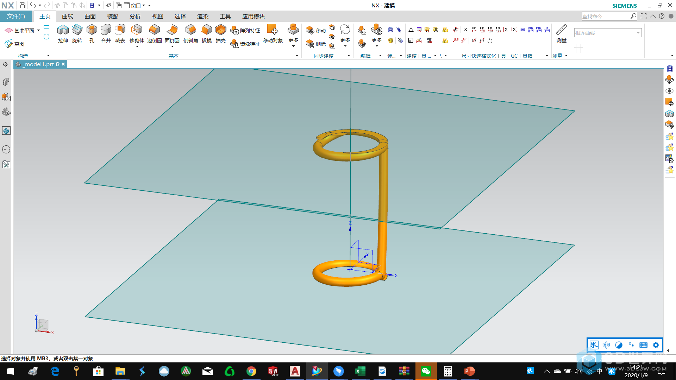Select the 面倒圆 (Face Blend) tool
Image resolution: width=676 pixels, height=380 pixels.
[172, 34]
